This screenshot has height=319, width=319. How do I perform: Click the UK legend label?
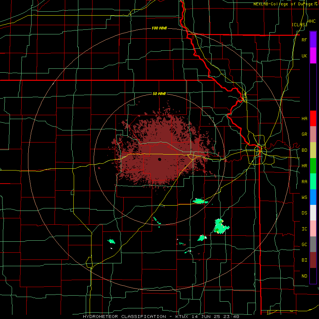pos(304,56)
